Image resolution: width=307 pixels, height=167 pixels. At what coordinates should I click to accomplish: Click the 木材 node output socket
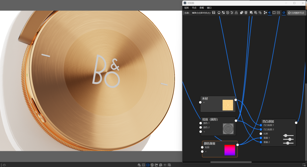click(236, 100)
